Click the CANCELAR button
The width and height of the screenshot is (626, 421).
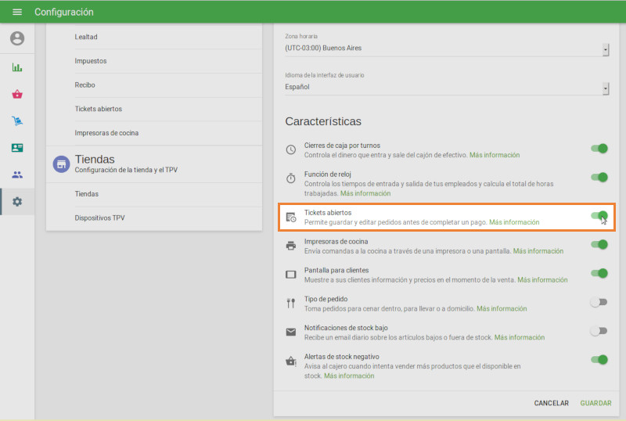point(551,403)
